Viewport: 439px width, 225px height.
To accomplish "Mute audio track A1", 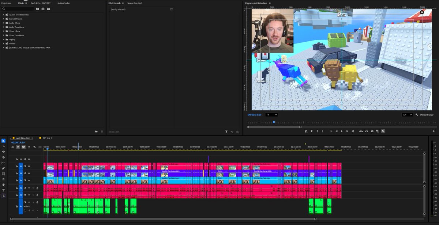I will point(29,188).
